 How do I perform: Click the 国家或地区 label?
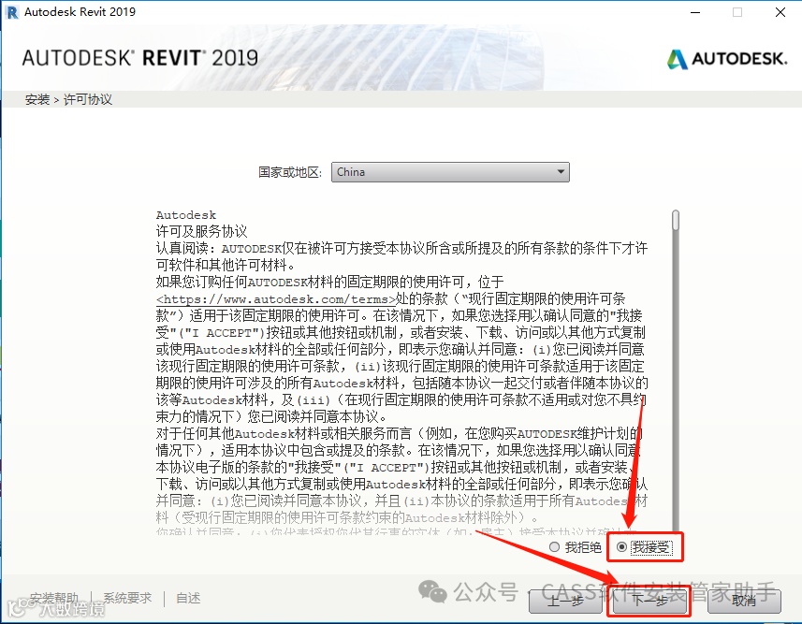point(290,172)
